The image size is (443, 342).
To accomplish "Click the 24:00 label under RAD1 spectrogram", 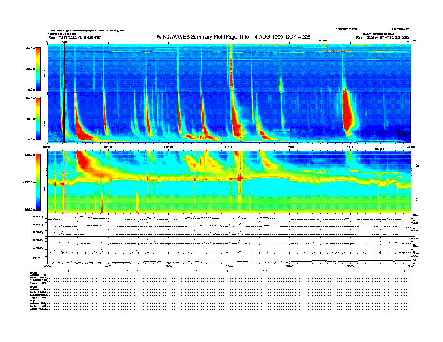I will [411, 147].
